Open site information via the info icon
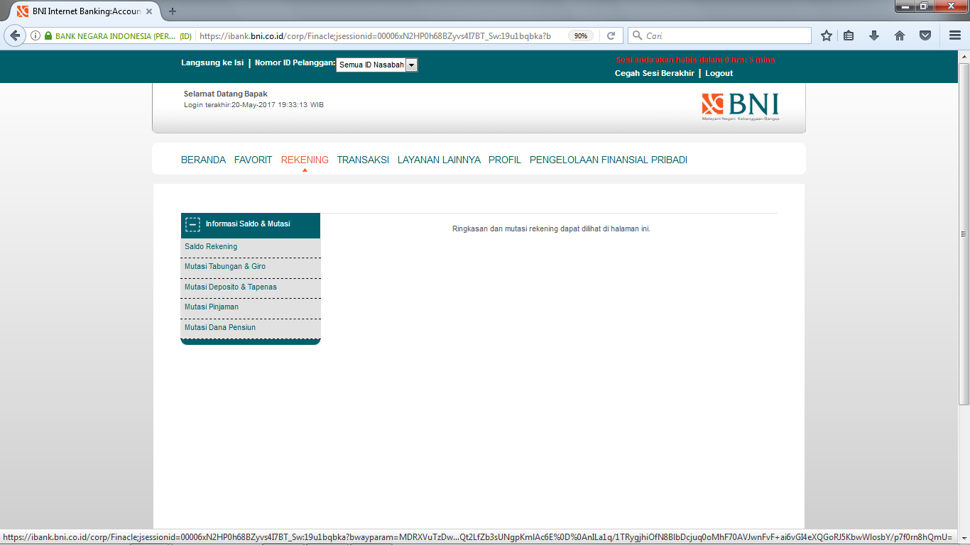This screenshot has height=545, width=970. coord(36,35)
